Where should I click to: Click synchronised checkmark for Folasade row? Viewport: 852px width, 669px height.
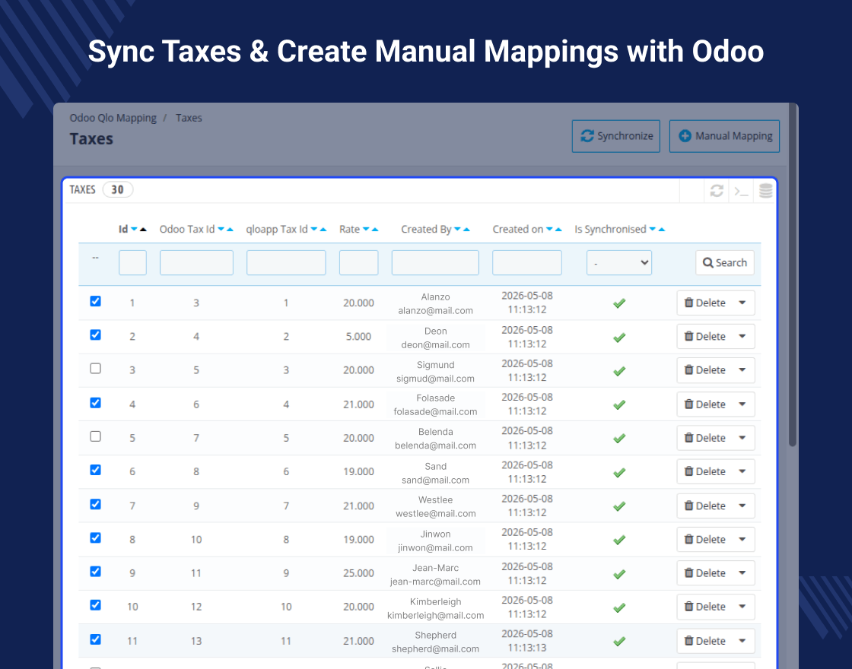click(619, 405)
